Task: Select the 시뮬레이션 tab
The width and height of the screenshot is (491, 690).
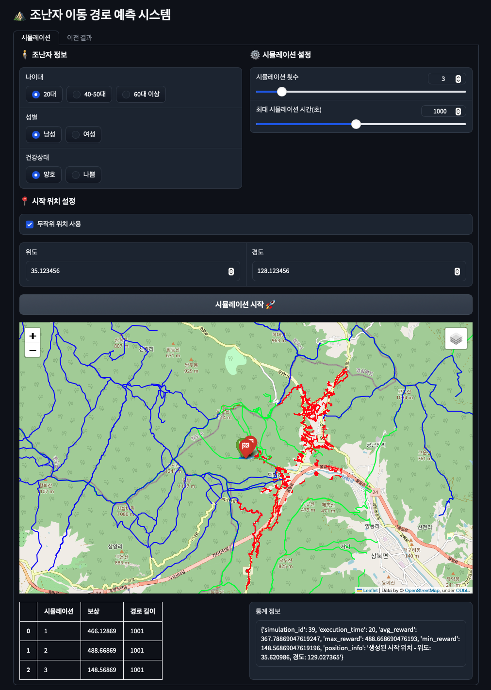Action: tap(36, 37)
